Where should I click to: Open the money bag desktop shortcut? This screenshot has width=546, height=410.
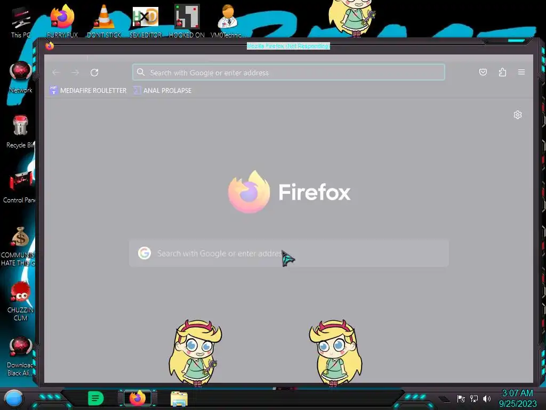[x=19, y=247]
